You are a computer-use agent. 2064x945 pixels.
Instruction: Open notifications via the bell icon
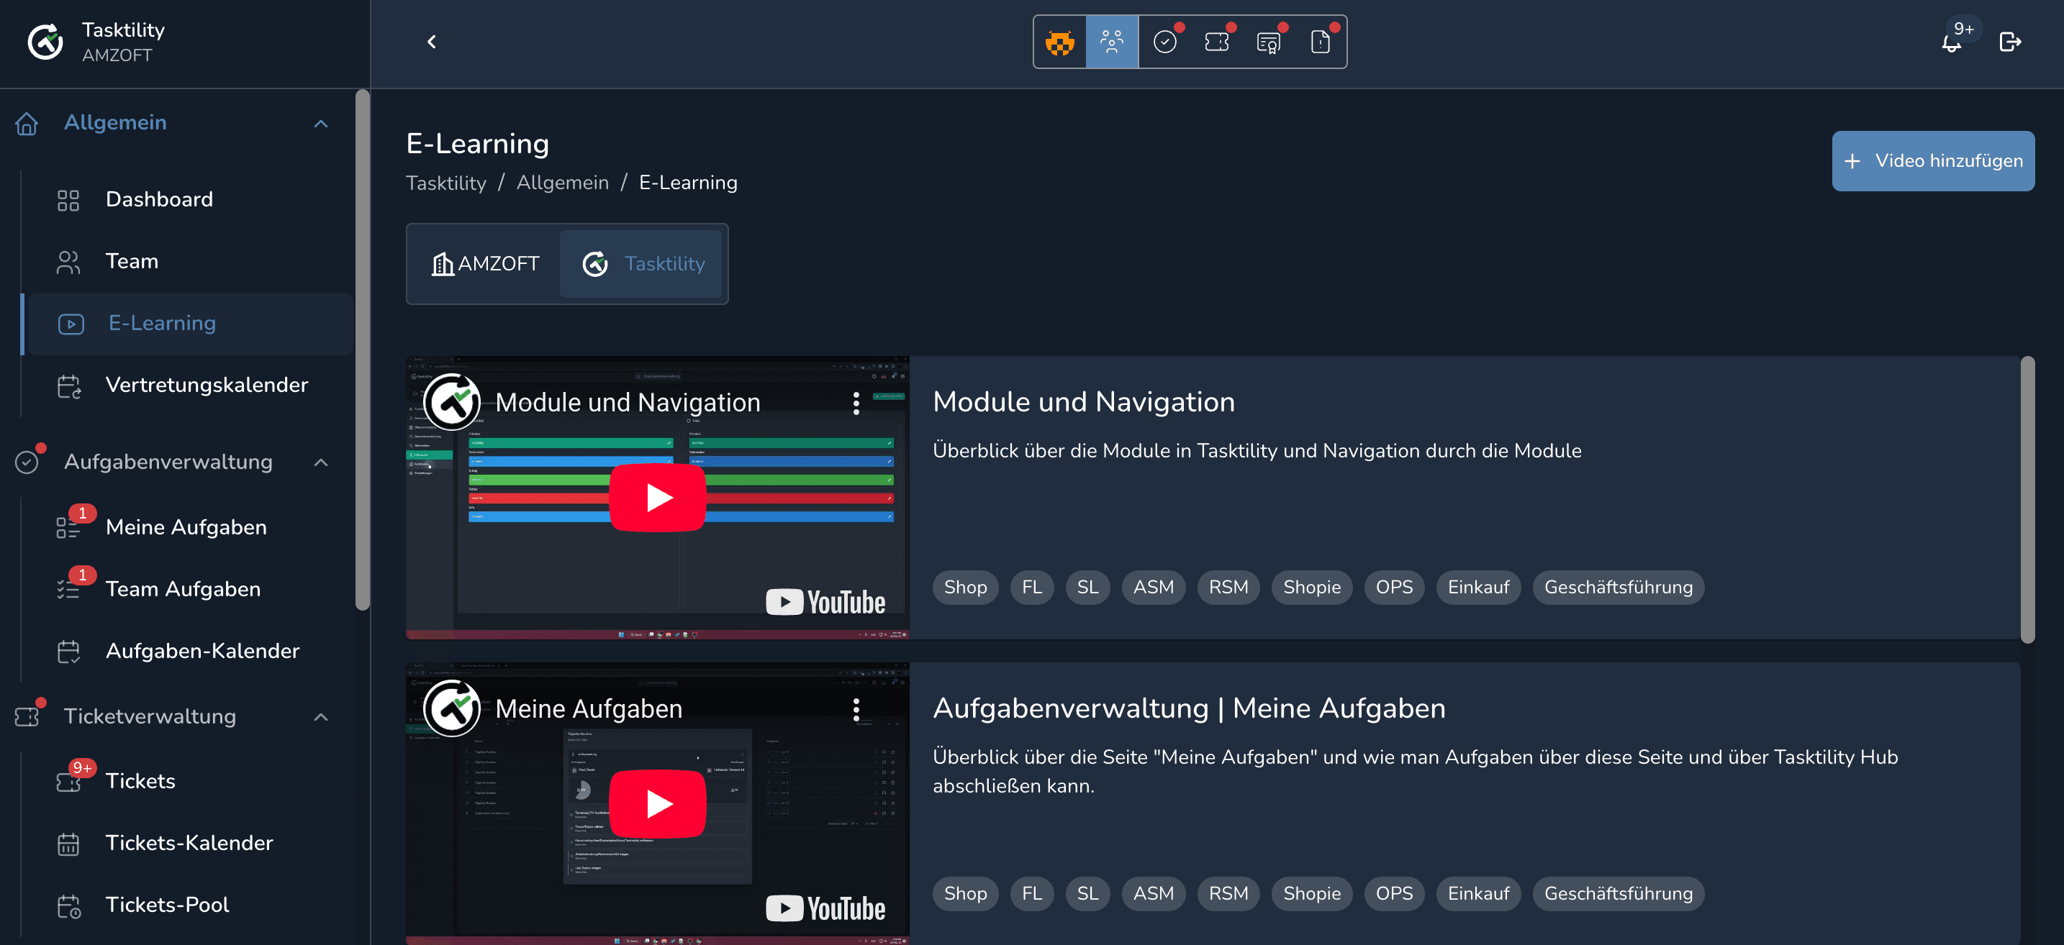click(1951, 42)
